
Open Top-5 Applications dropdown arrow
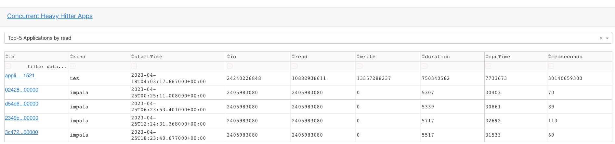point(607,38)
